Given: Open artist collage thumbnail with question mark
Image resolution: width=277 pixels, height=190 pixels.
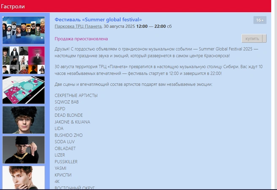Looking at the screenshot, I should tap(24, 60).
